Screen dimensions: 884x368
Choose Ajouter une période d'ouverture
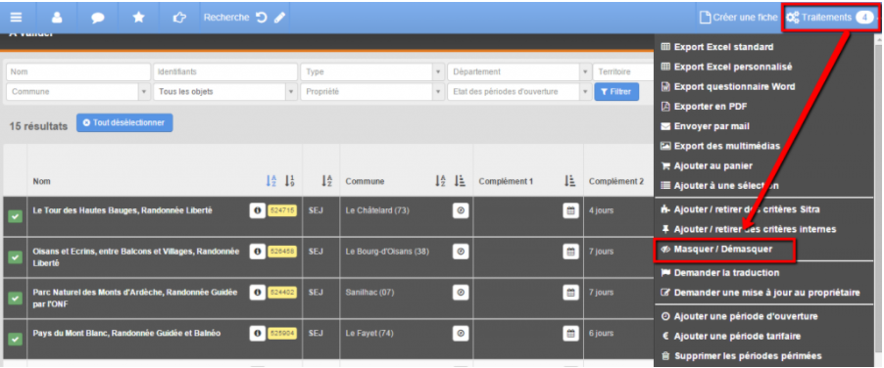(x=746, y=316)
